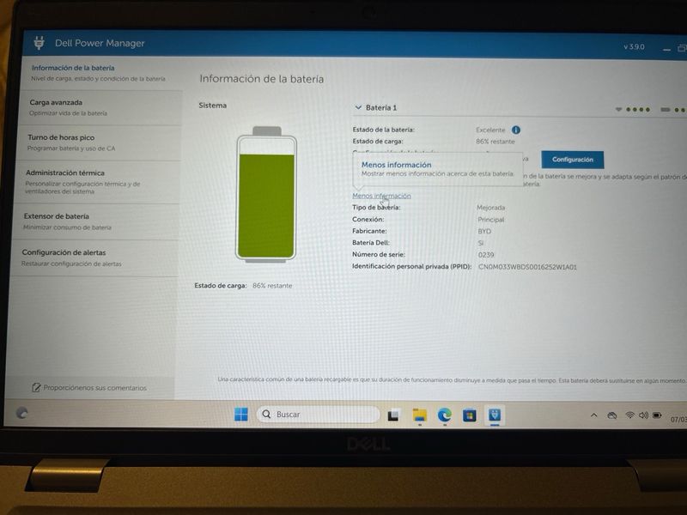Open Task View from the taskbar
687x515 pixels.
(393, 415)
